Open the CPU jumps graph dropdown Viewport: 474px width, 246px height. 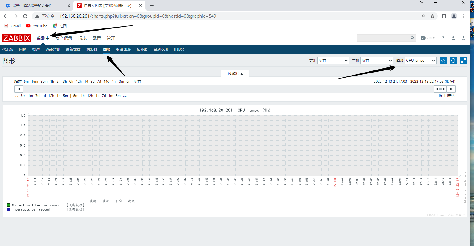(420, 61)
